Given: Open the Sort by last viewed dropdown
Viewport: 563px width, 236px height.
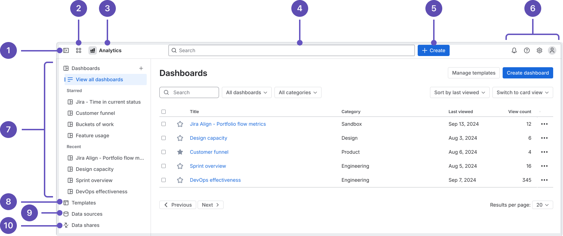Looking at the screenshot, I should click(459, 92).
